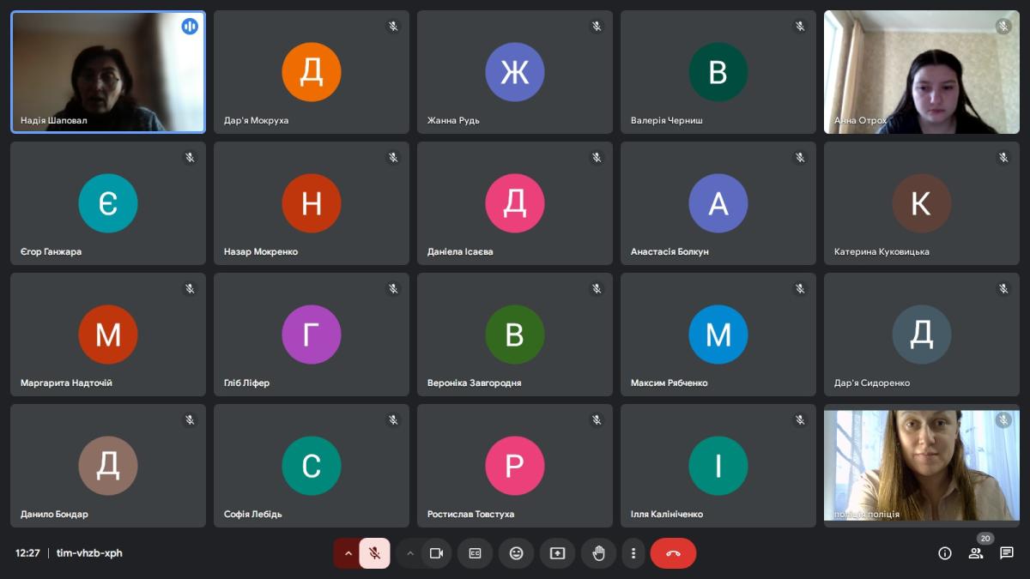Open the three-dot more options menu
Image resolution: width=1030 pixels, height=579 pixels.
[x=633, y=553]
